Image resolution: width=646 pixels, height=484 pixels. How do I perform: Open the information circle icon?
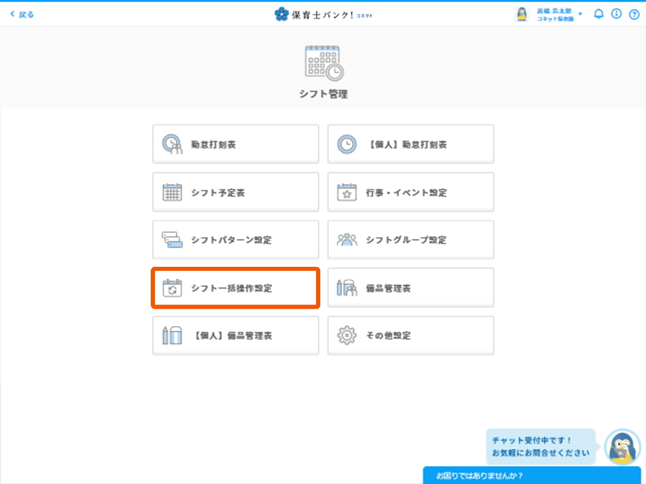tap(616, 14)
